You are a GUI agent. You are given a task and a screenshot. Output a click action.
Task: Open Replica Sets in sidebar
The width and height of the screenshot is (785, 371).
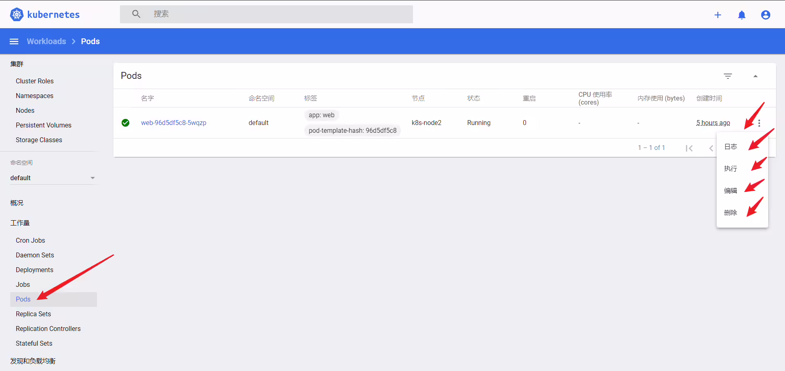(34, 314)
